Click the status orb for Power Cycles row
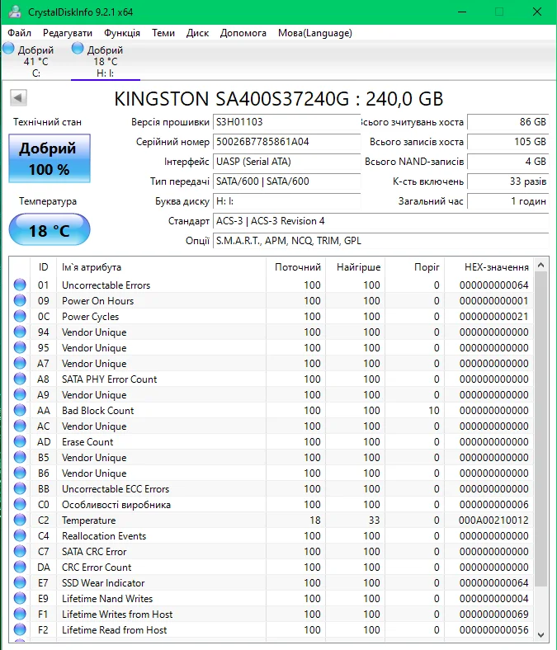The height and width of the screenshot is (650, 557). point(20,316)
